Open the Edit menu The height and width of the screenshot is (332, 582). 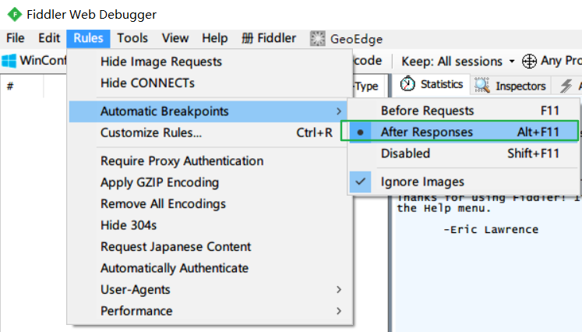click(49, 38)
